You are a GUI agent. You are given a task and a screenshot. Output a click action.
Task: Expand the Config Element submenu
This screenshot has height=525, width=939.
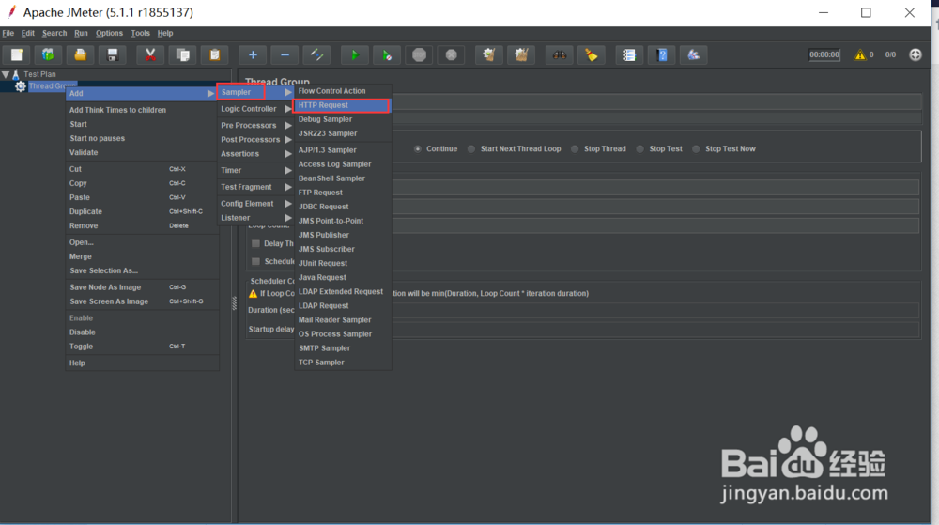(255, 204)
